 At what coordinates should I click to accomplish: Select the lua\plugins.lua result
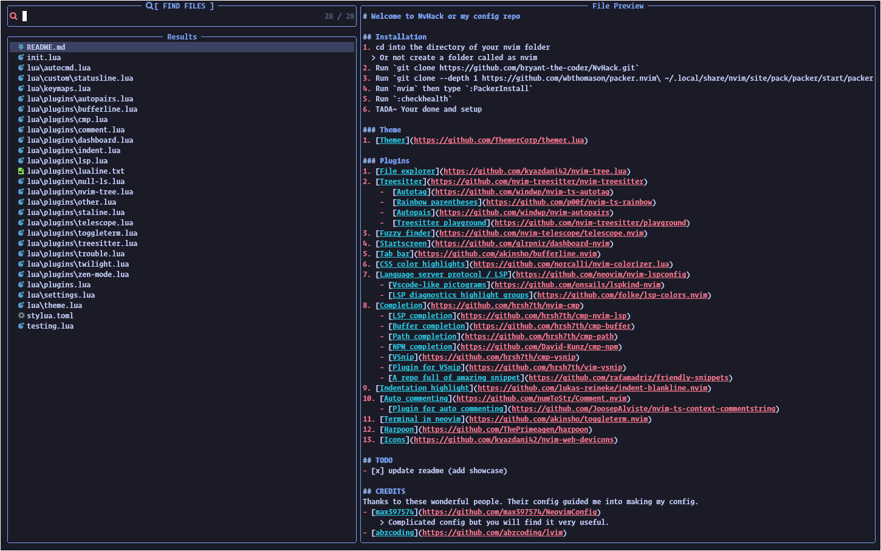click(x=182, y=284)
